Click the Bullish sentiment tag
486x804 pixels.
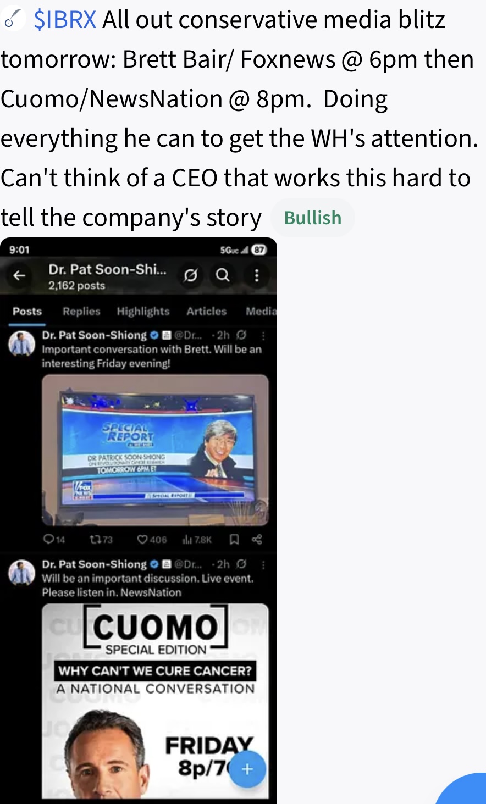coord(313,218)
